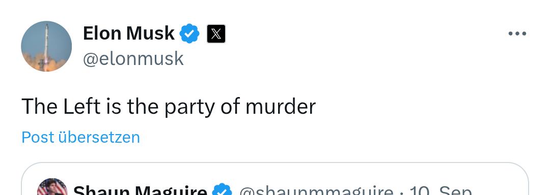This screenshot has width=550, height=195.
Task: Click the Elon Musk display name
Action: tap(129, 34)
